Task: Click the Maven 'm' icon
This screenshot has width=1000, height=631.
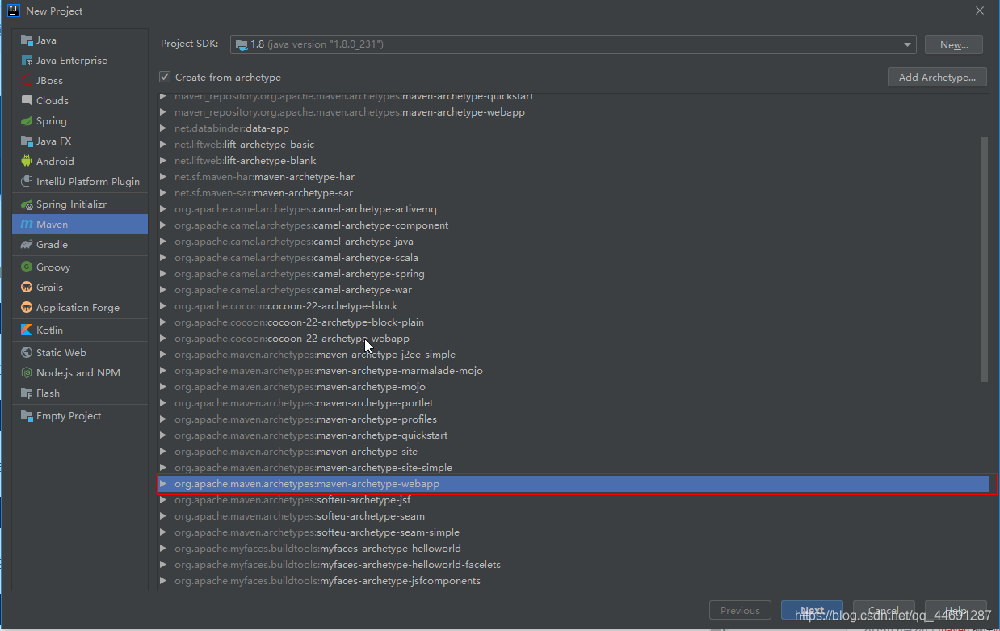Action: pos(27,225)
